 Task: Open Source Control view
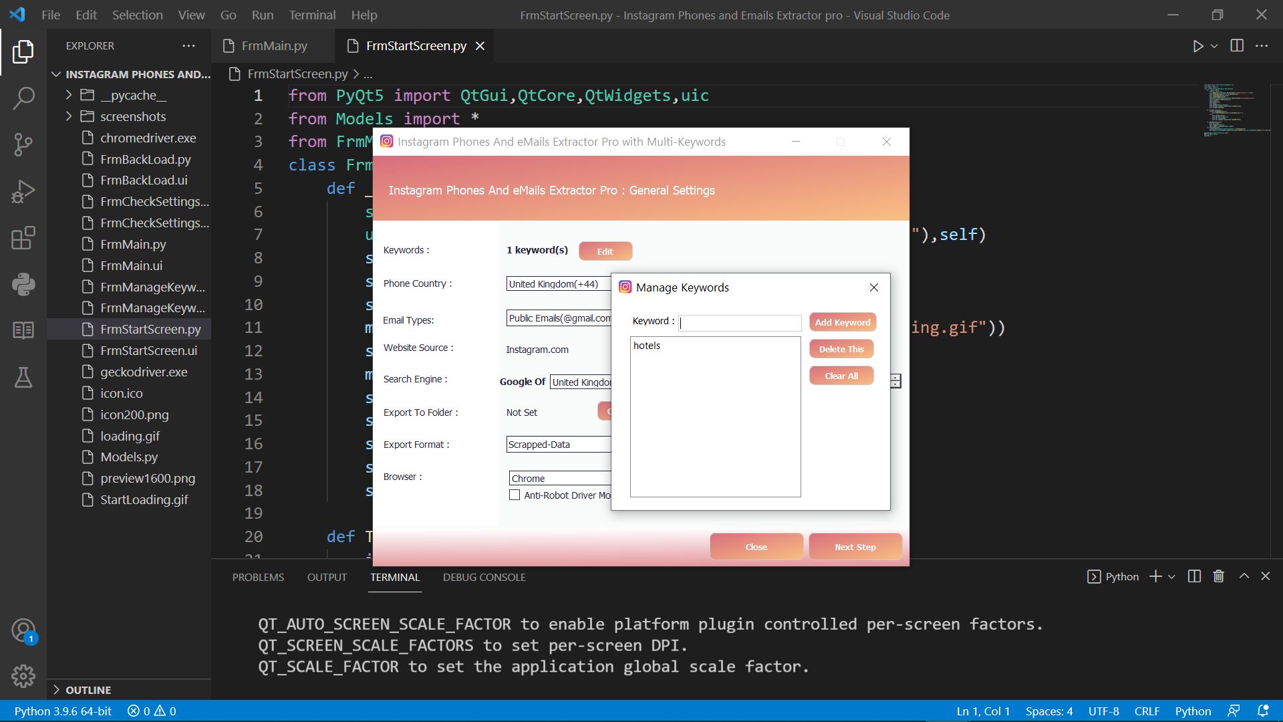[x=23, y=144]
